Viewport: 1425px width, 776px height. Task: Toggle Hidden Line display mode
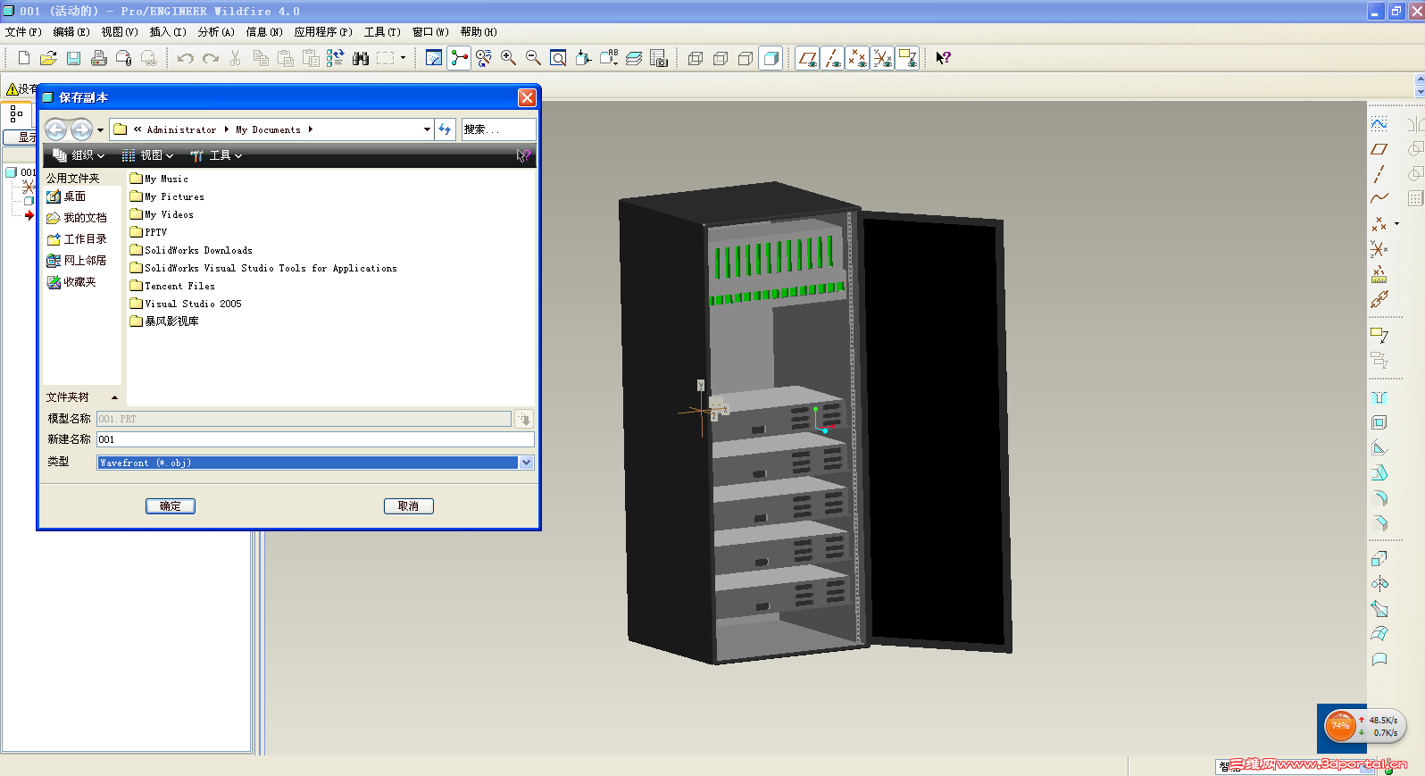click(x=721, y=58)
